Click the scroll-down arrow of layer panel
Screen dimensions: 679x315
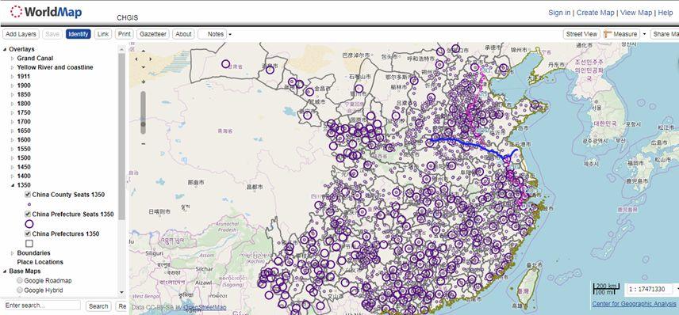click(121, 292)
